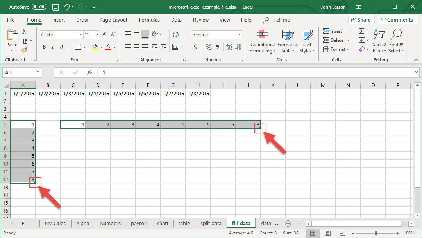Viewport: 422px width, 238px height.
Task: Click the Merge & Center icon
Action: pos(175,47)
